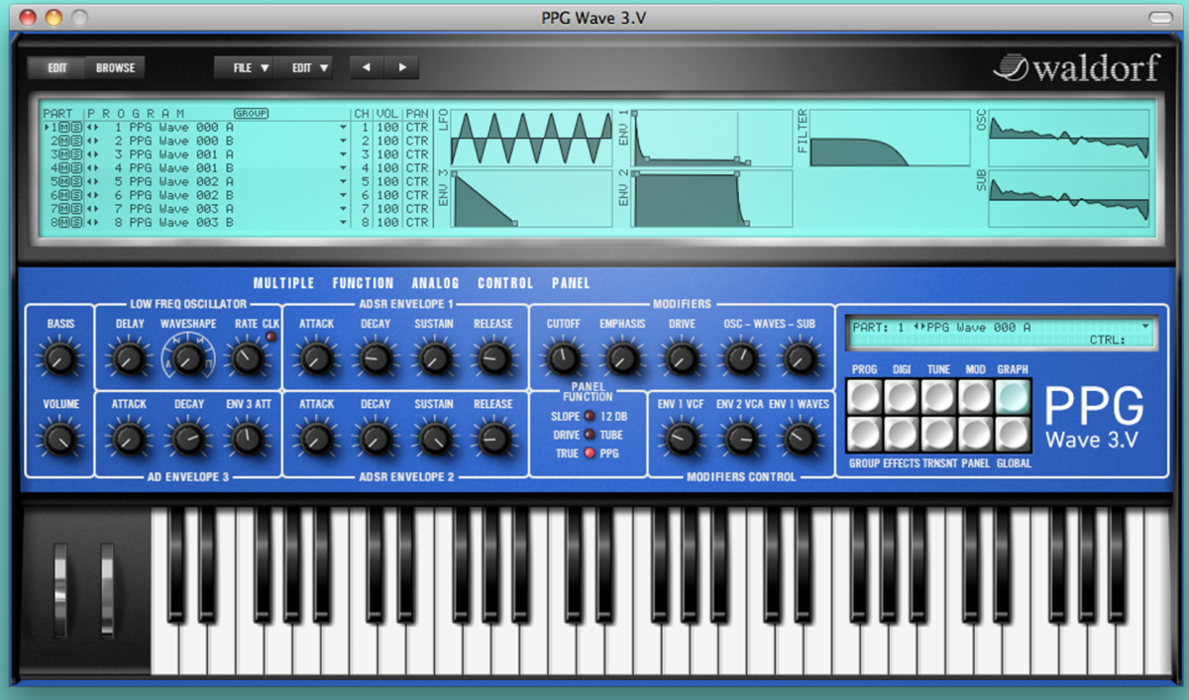
Task: Click the SUB waves knob in Modifiers
Action: point(800,357)
